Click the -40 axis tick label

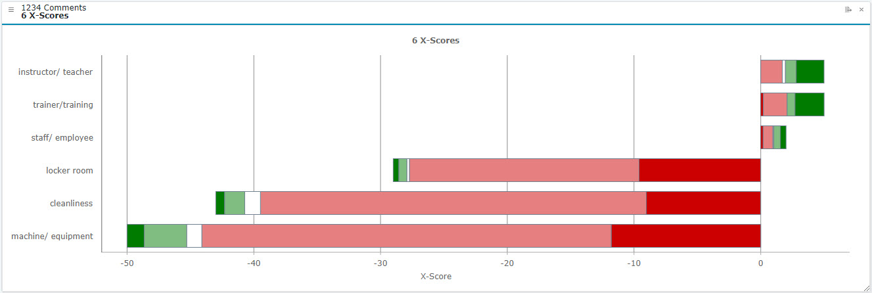[x=254, y=262]
